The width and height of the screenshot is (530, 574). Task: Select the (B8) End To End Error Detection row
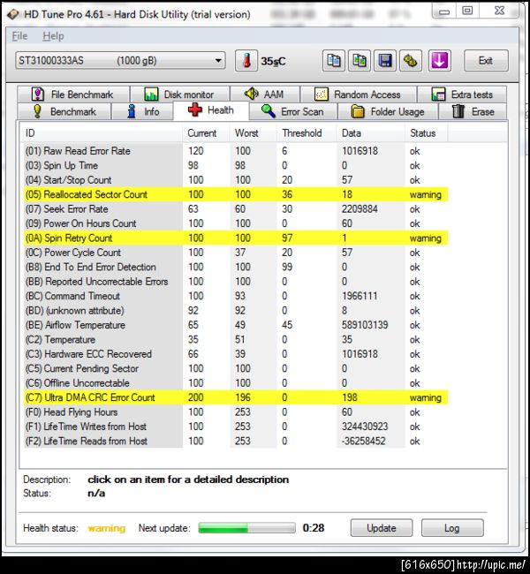[x=236, y=267]
